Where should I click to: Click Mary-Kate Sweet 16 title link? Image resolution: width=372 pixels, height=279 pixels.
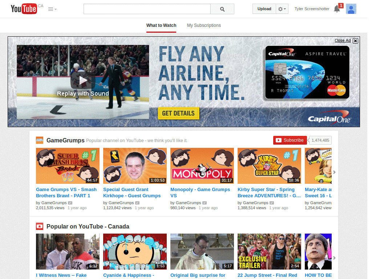click(x=318, y=193)
